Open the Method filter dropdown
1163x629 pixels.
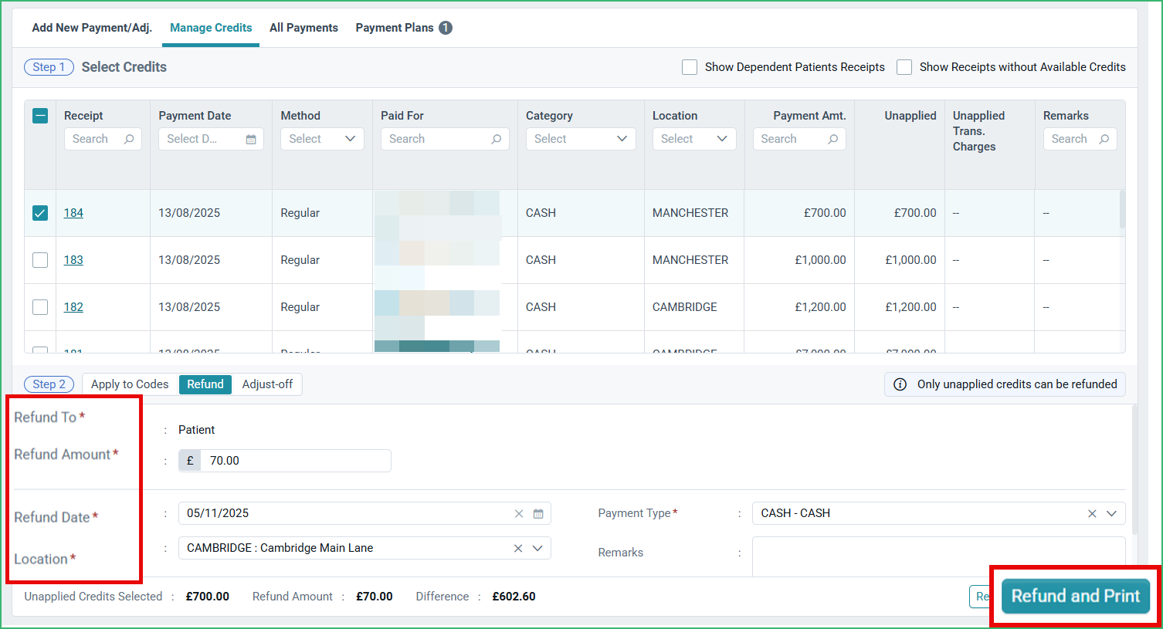pyautogui.click(x=322, y=139)
